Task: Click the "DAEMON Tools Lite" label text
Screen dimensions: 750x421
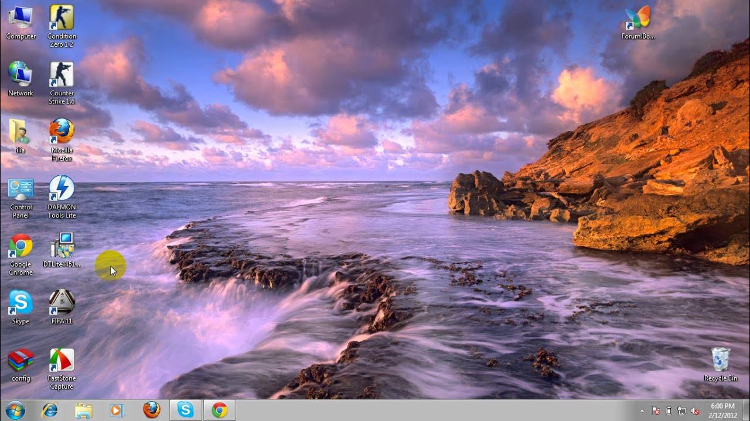Action: tap(62, 211)
